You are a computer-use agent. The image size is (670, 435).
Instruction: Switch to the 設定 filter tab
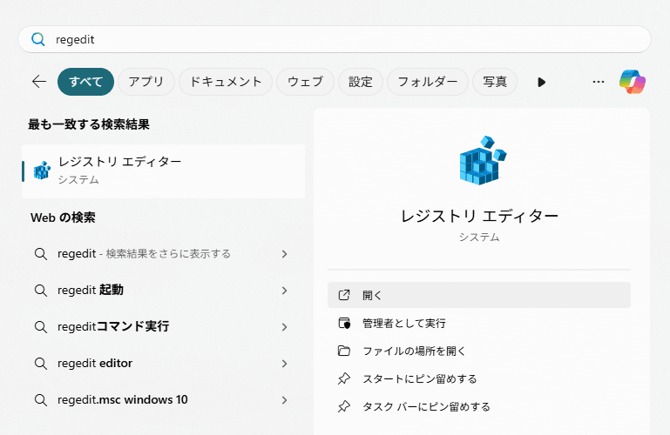pos(361,82)
